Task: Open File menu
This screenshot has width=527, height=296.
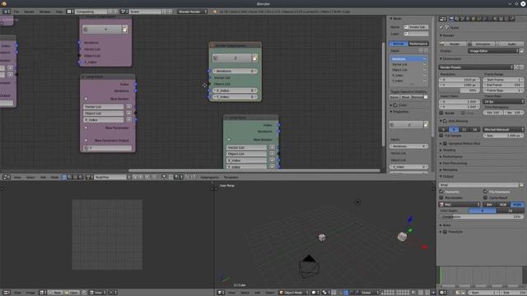Action: point(16,12)
